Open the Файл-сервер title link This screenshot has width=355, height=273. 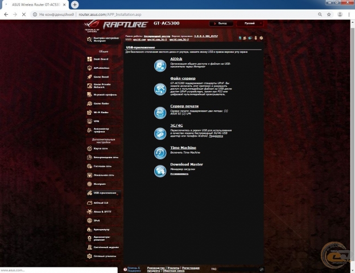[183, 78]
